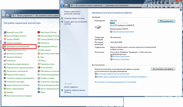This screenshot has width=183, height=107.
Task: Open Звук speaker icon
Action: (39, 57)
